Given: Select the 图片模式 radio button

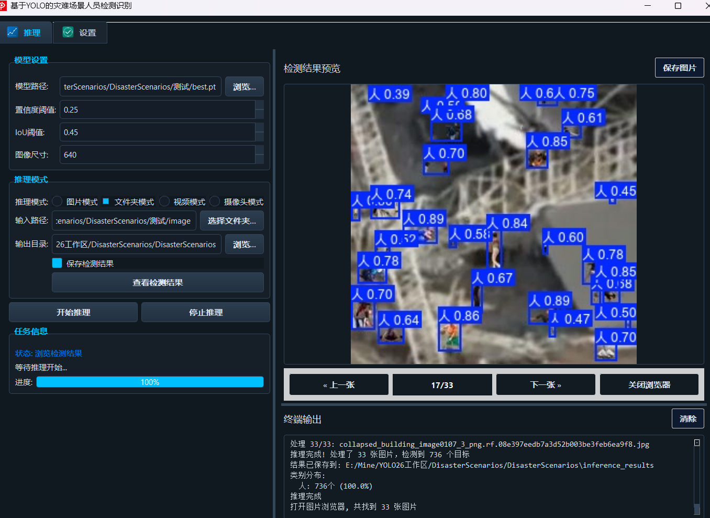Looking at the screenshot, I should 58,202.
